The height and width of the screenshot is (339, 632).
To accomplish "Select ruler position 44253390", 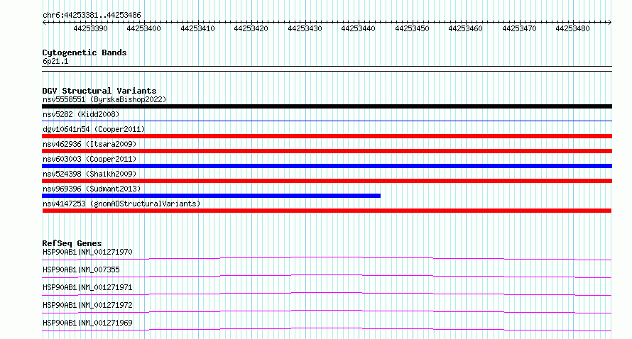I will pyautogui.click(x=90, y=28).
